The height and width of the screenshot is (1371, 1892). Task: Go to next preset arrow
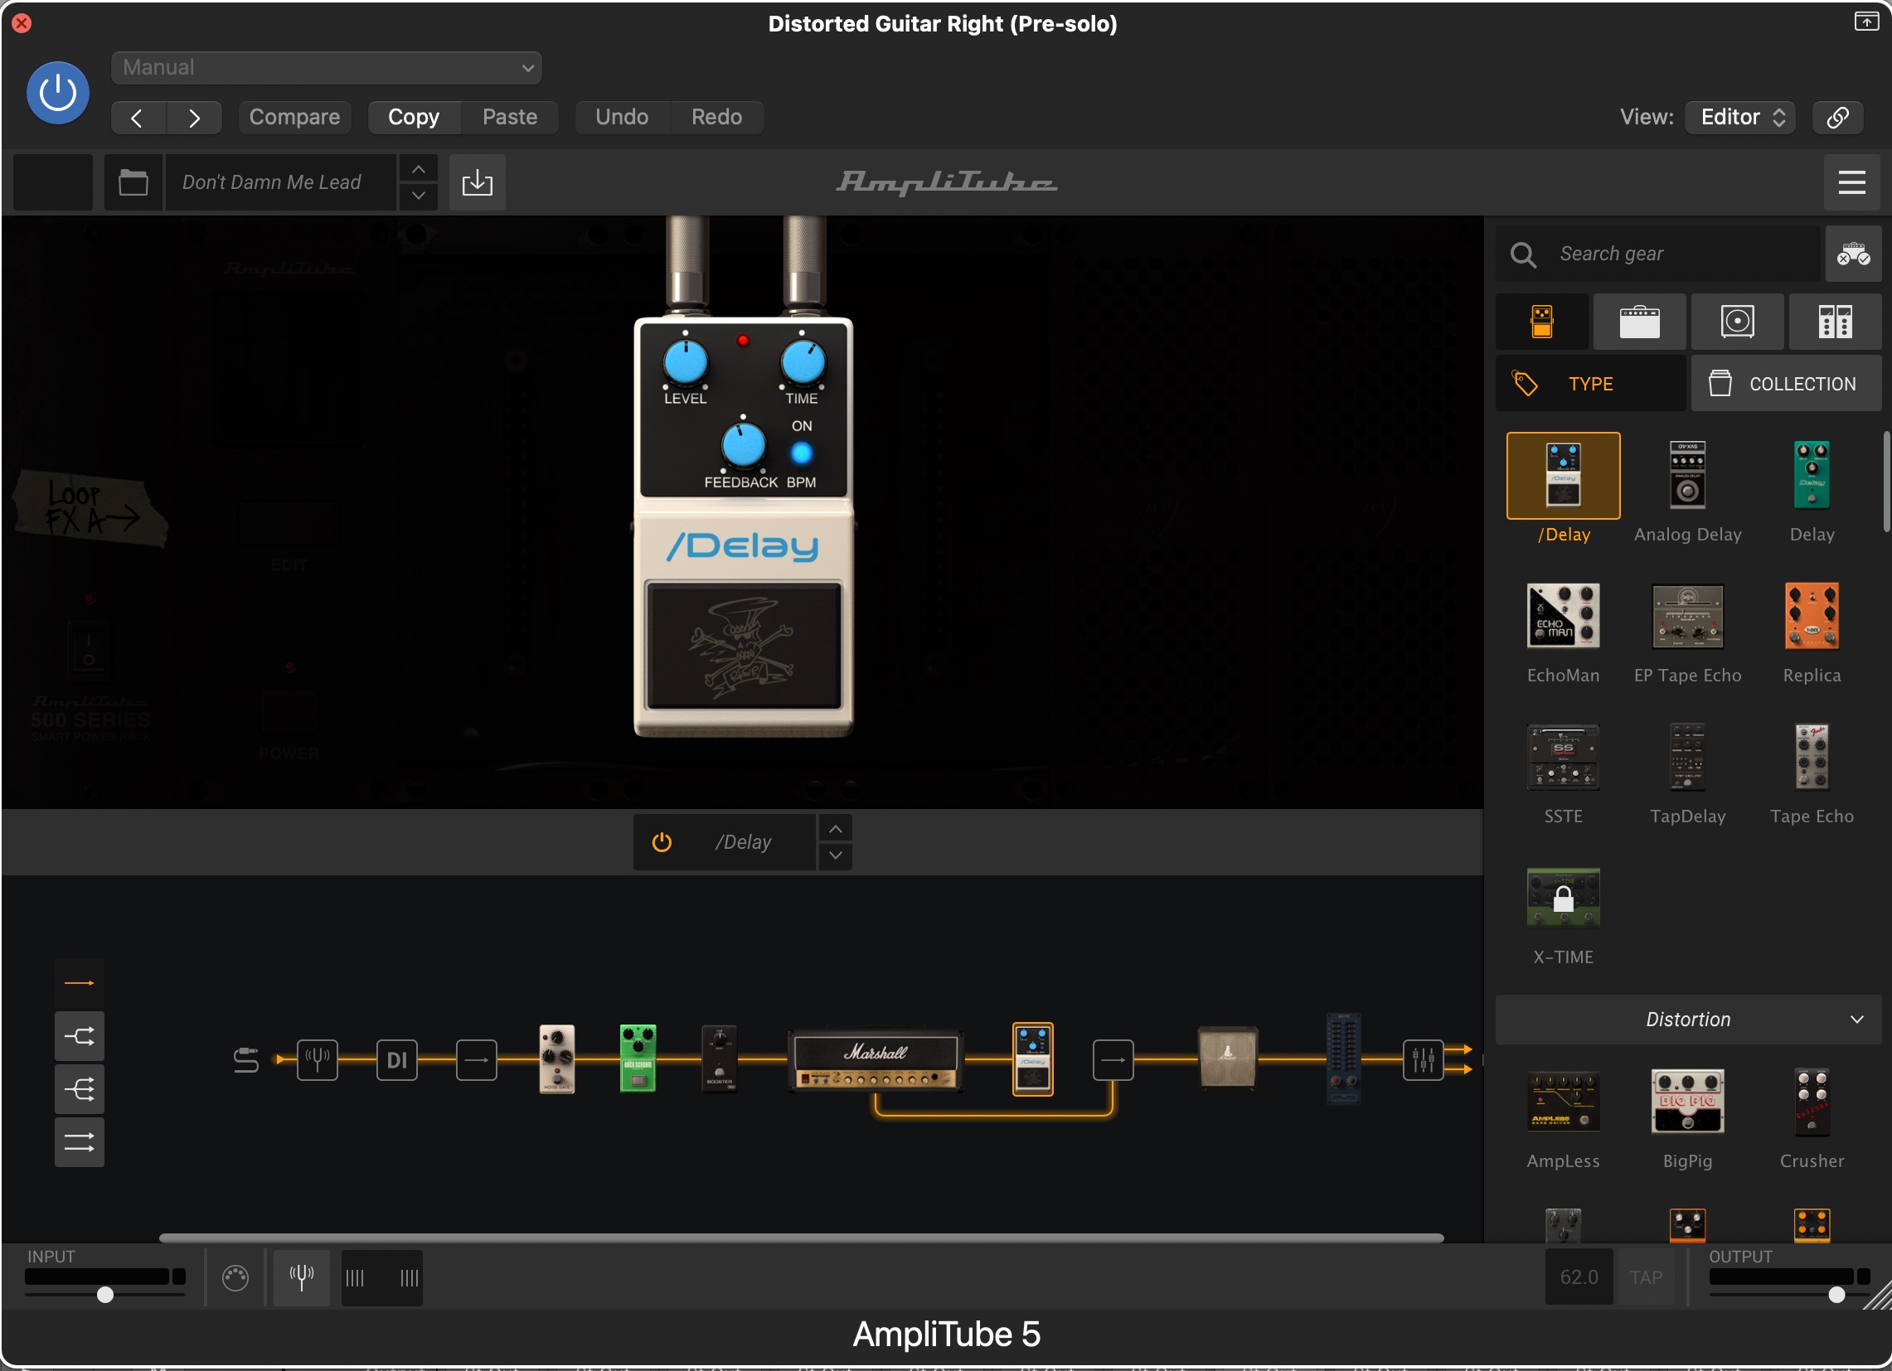194,118
